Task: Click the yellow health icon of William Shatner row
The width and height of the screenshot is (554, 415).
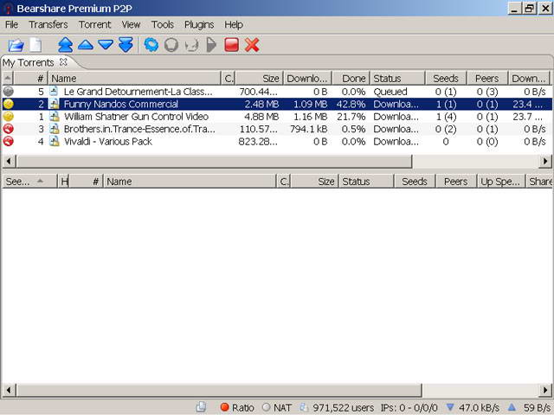Action: pos(8,117)
